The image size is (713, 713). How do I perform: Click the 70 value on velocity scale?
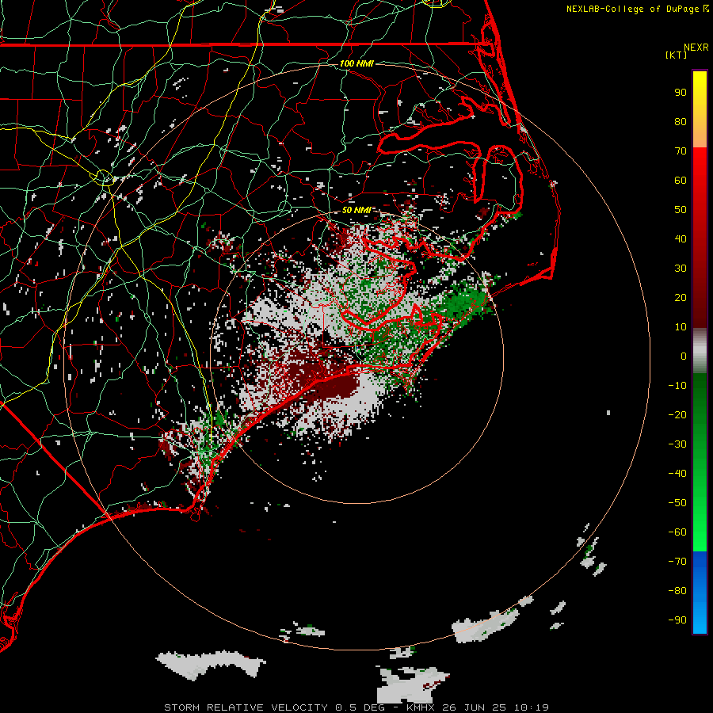coord(681,151)
